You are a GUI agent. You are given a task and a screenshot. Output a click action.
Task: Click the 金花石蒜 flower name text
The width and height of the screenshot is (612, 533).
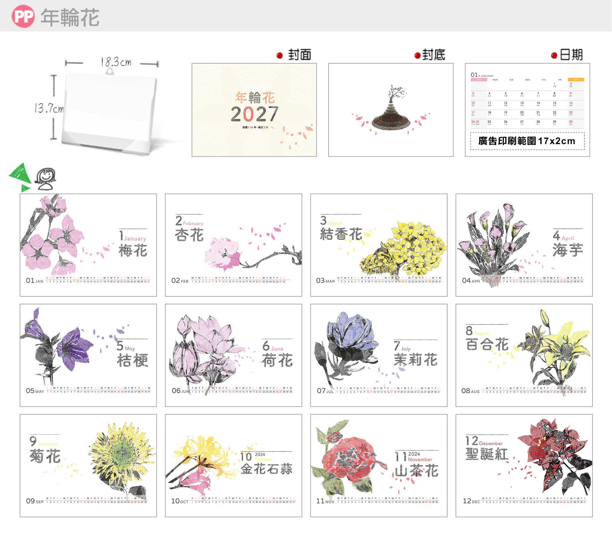266,469
